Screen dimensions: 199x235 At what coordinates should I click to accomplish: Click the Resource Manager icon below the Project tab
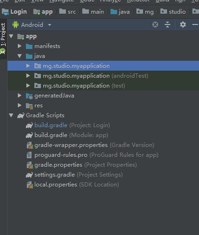(3, 51)
